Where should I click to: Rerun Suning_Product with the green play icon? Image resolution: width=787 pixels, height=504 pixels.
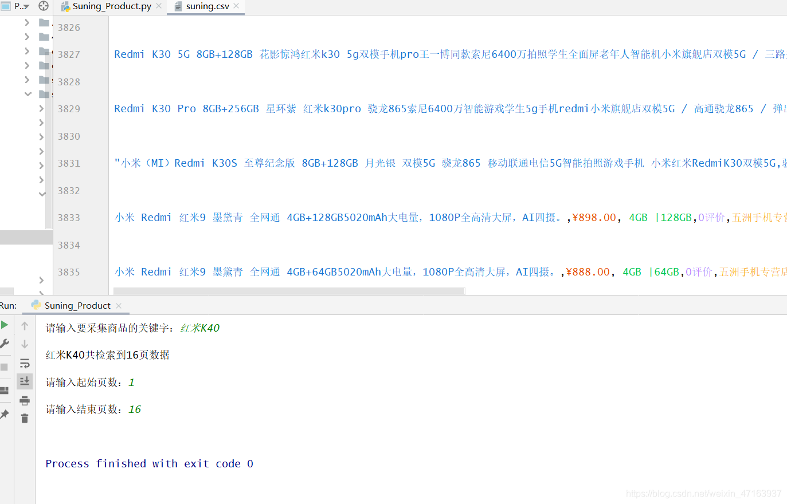pyautogui.click(x=4, y=325)
